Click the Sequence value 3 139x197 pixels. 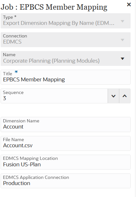pyautogui.click(x=5, y=98)
